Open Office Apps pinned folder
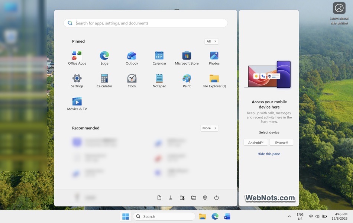 pyautogui.click(x=77, y=58)
